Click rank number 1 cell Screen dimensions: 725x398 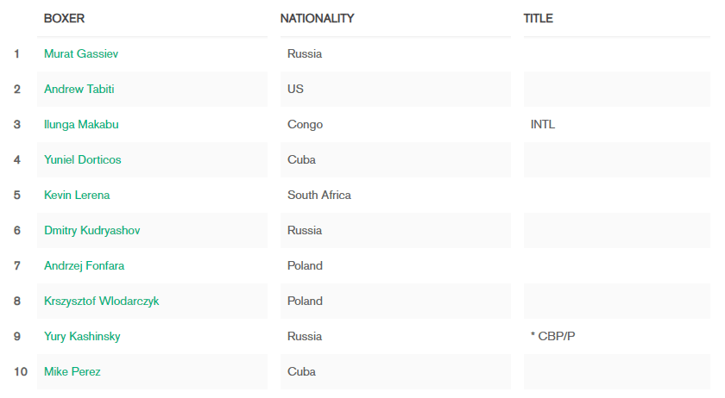[x=16, y=54]
